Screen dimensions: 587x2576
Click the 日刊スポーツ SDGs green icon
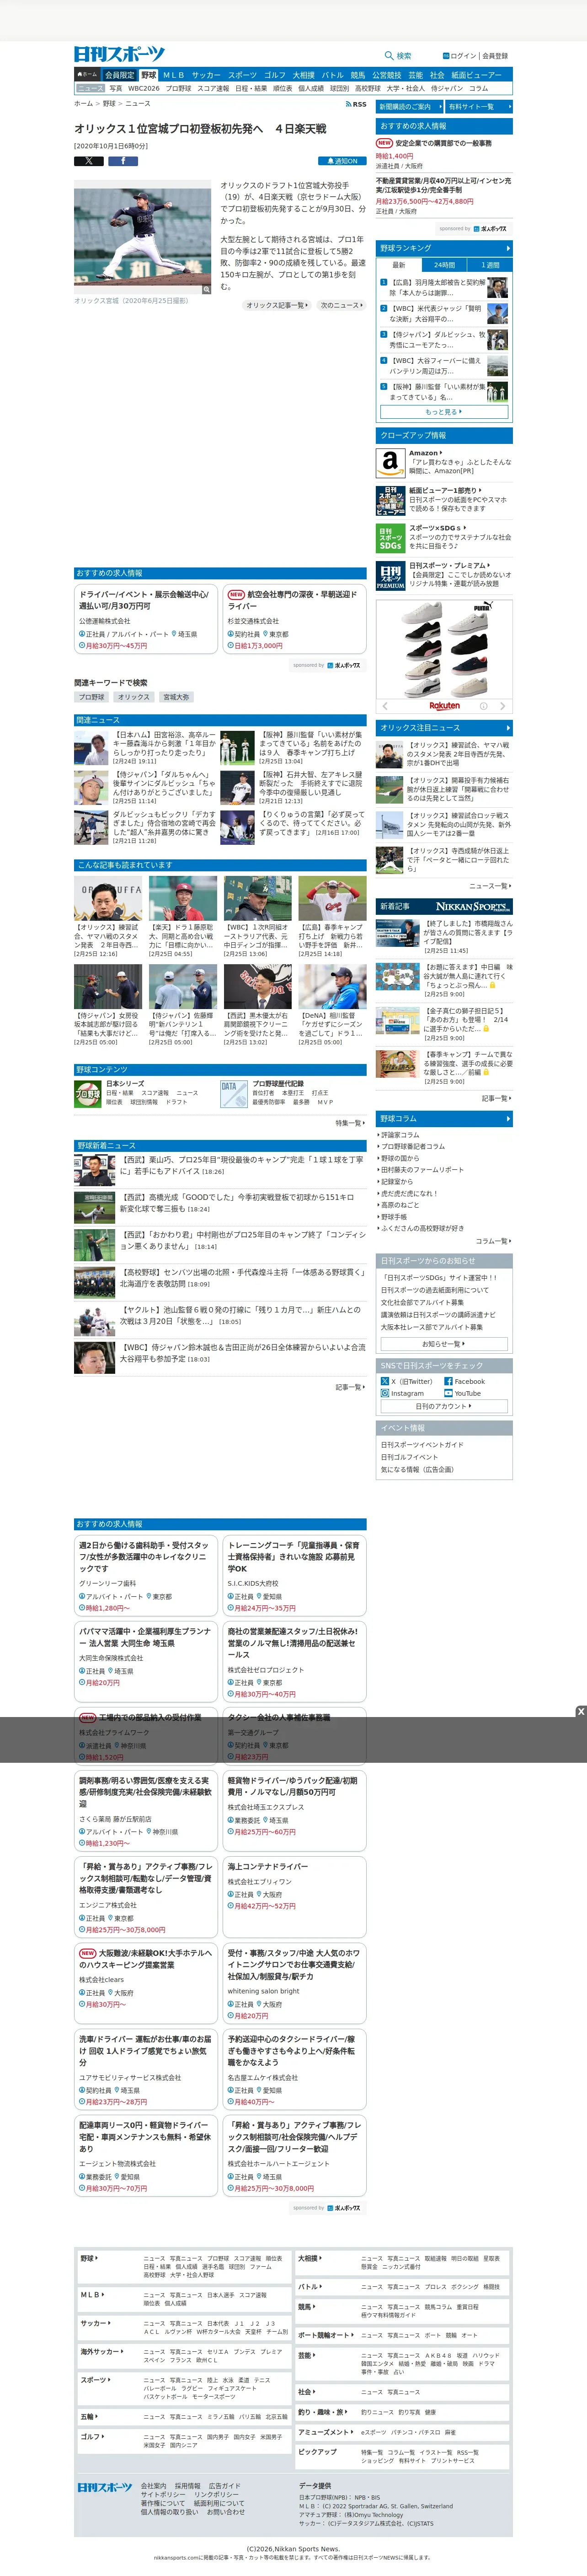(x=390, y=538)
